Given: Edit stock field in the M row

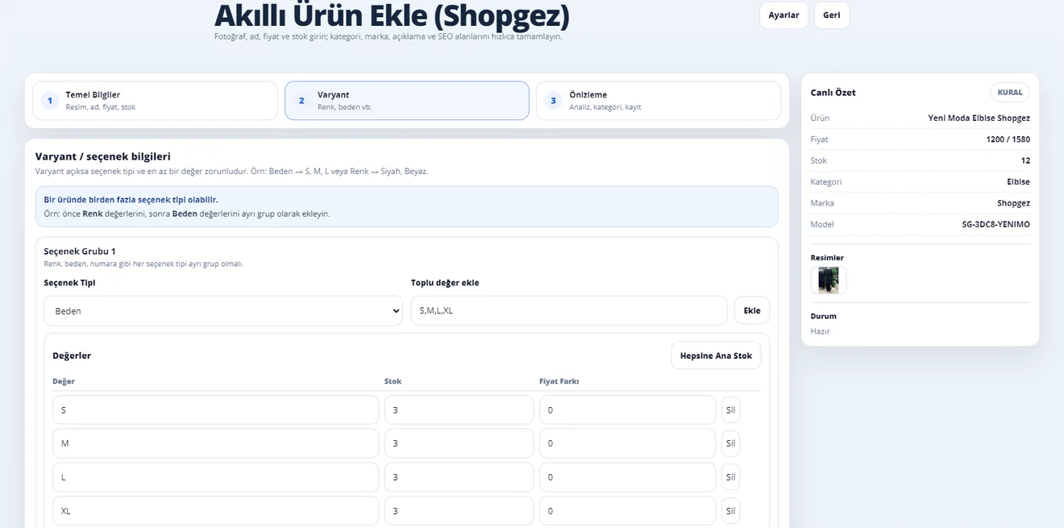Looking at the screenshot, I should point(459,443).
